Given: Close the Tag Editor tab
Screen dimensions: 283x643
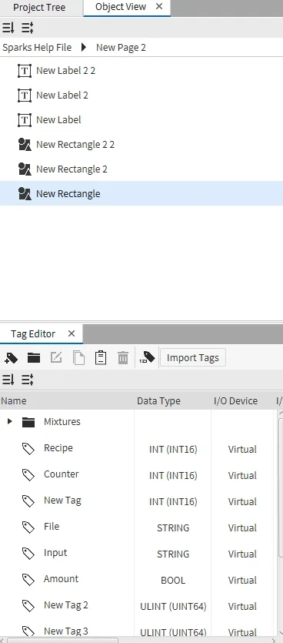Looking at the screenshot, I should tap(72, 333).
